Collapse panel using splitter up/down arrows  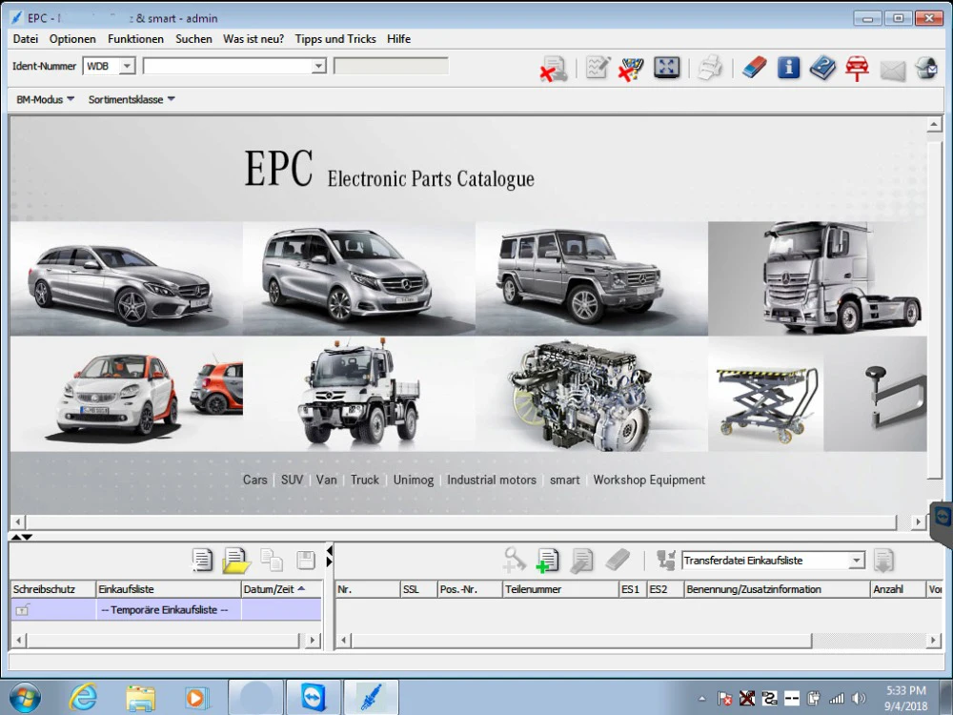coord(22,536)
